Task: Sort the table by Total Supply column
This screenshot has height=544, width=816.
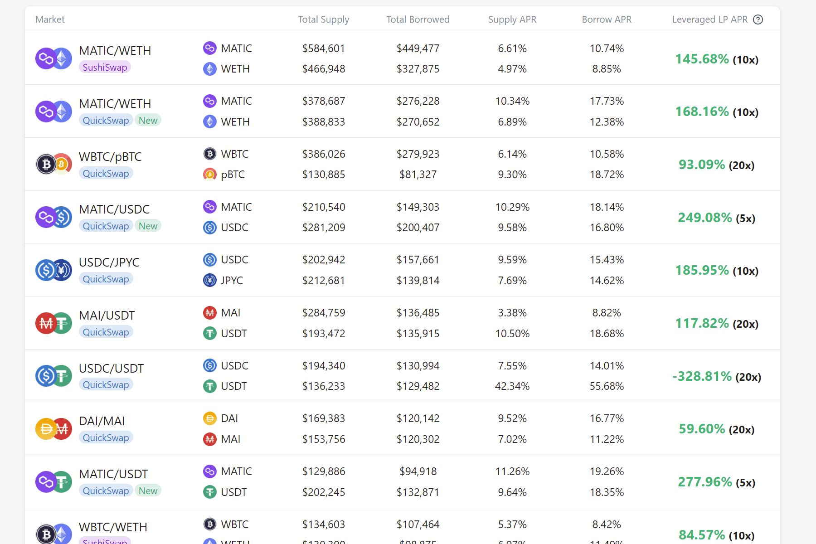Action: 323,19
